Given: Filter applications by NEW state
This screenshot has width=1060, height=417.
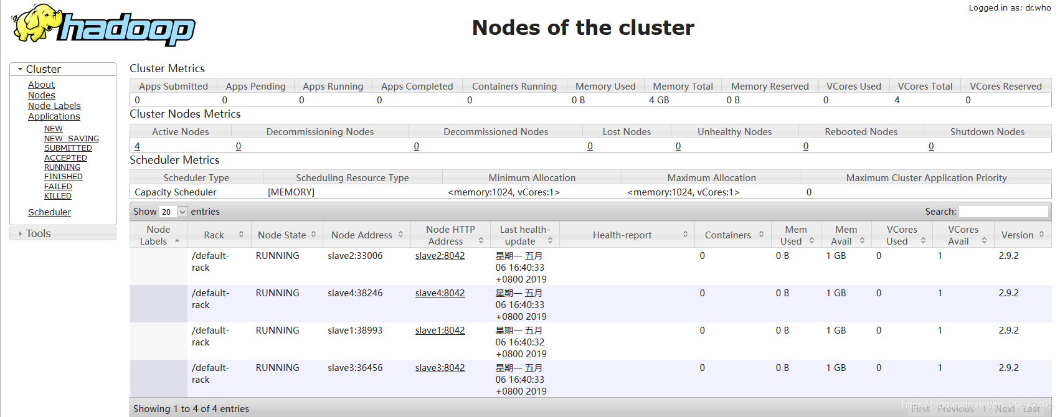Looking at the screenshot, I should (x=54, y=129).
